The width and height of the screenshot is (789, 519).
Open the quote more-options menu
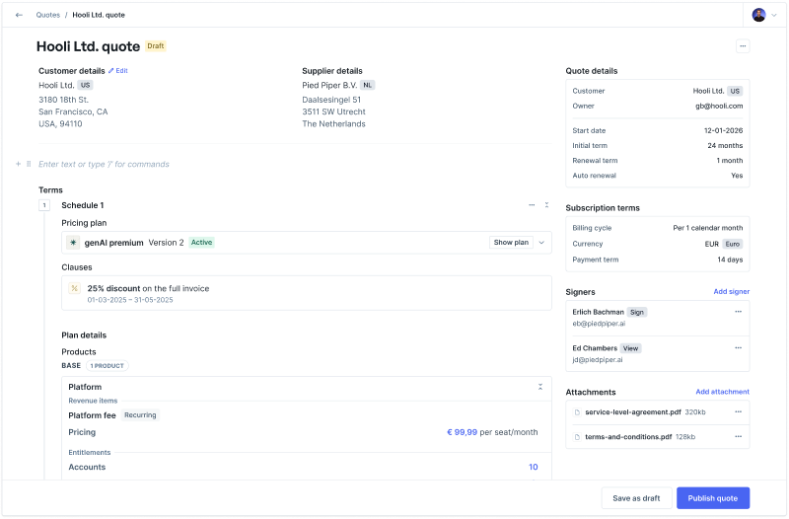click(x=743, y=45)
